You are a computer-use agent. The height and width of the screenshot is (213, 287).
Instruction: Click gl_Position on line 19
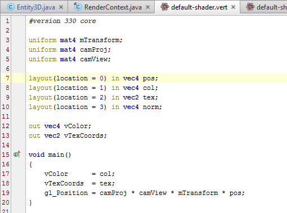click(x=66, y=193)
